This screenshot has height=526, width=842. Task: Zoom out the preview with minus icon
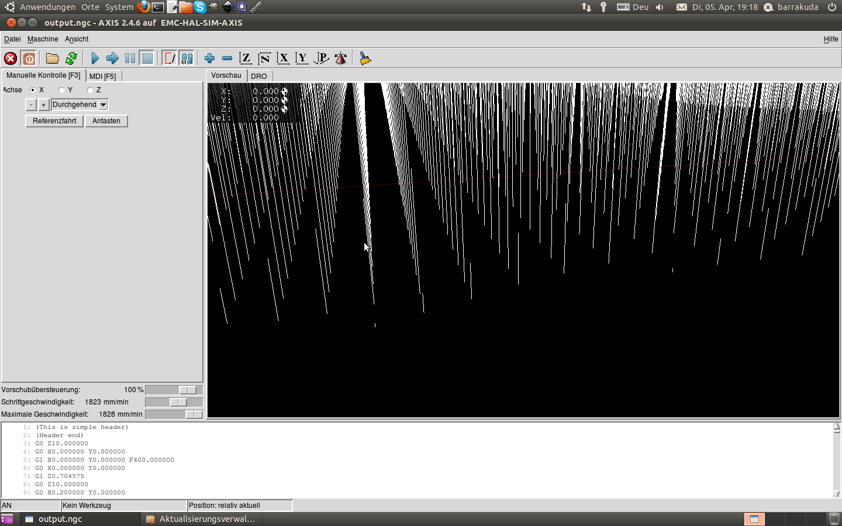pyautogui.click(x=227, y=58)
